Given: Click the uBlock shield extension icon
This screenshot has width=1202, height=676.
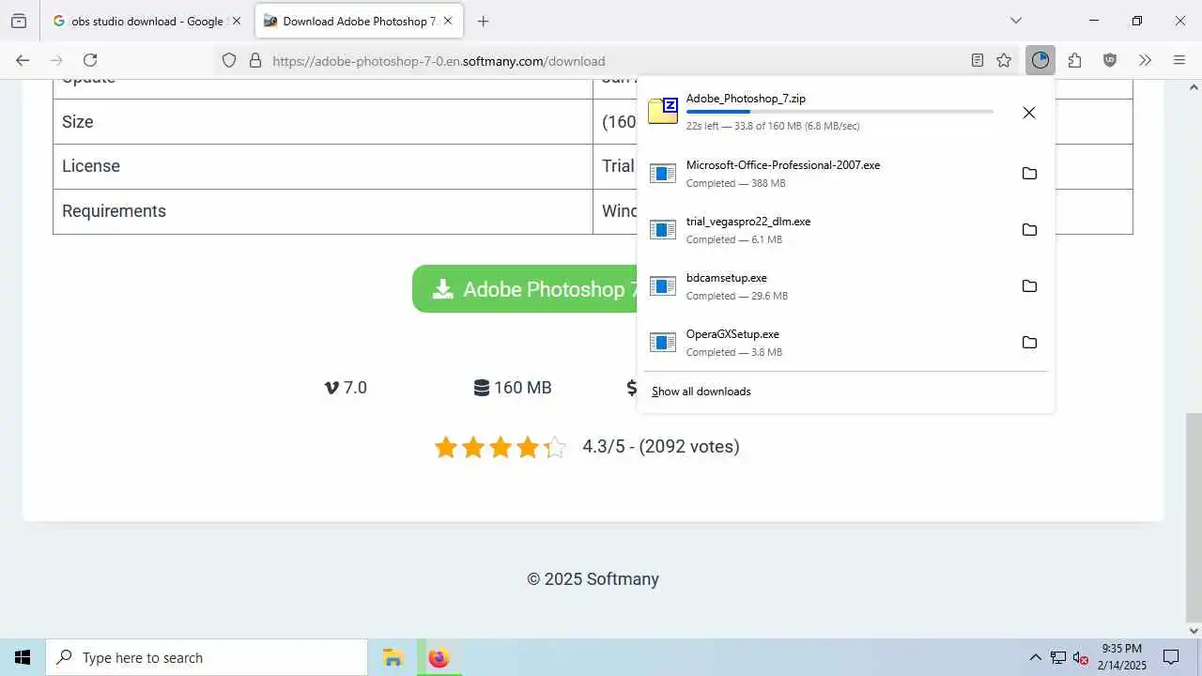Looking at the screenshot, I should (x=1110, y=60).
